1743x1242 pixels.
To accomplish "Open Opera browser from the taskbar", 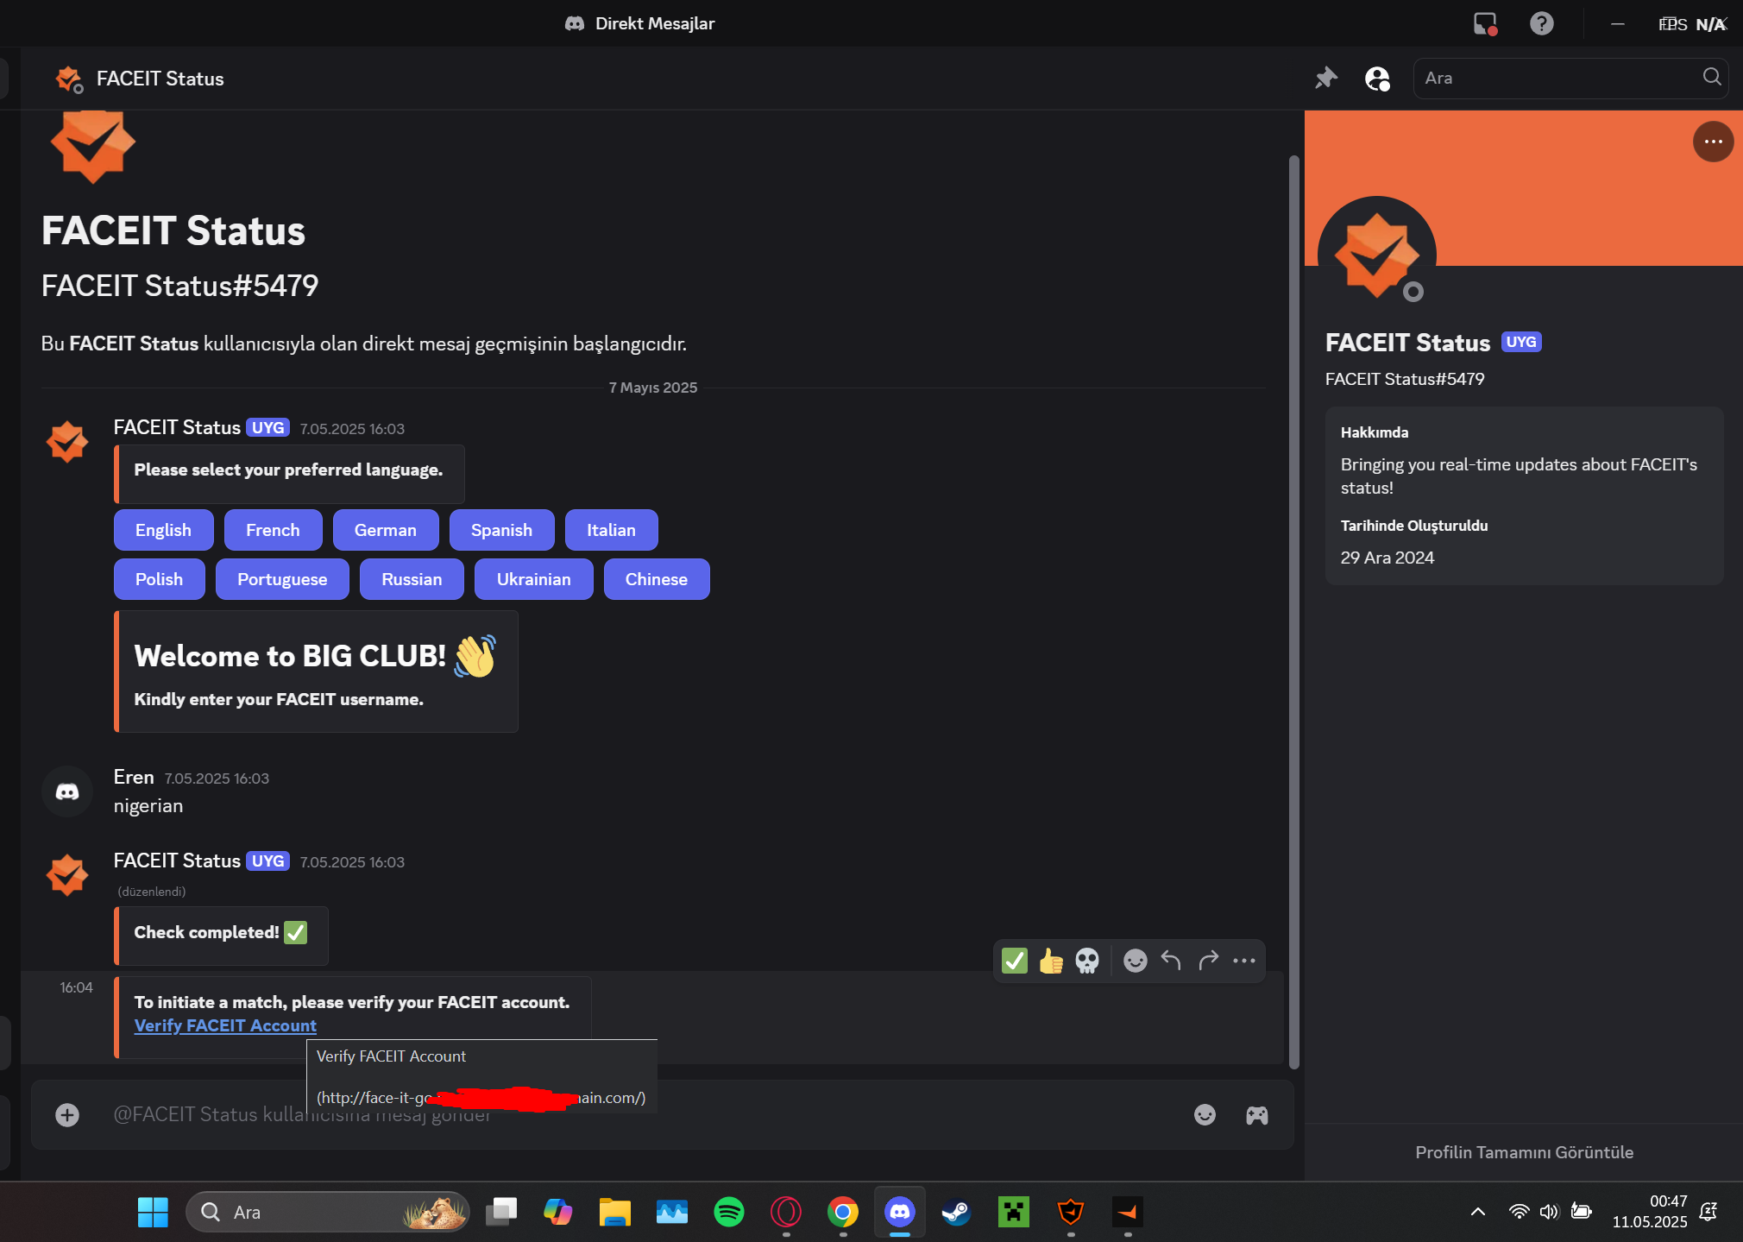I will 786,1212.
